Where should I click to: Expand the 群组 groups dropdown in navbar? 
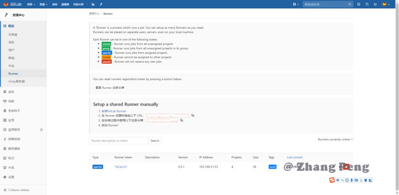click(44, 4)
